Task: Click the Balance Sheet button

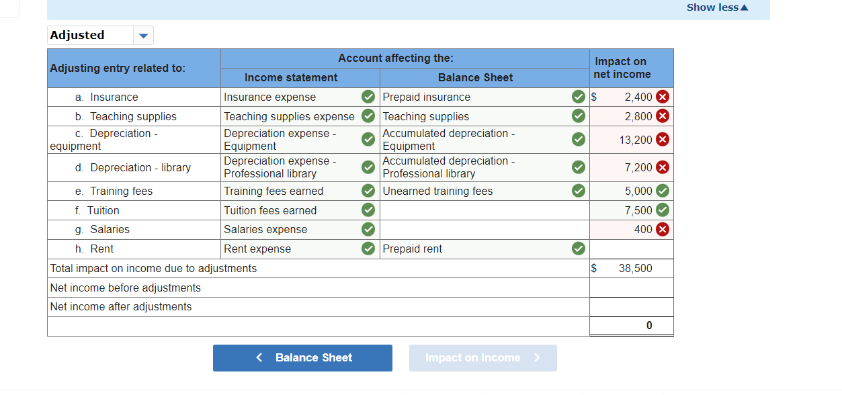Action: pyautogui.click(x=302, y=357)
